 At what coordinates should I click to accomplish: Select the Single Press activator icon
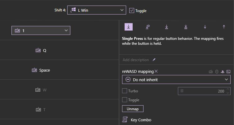[129, 27]
